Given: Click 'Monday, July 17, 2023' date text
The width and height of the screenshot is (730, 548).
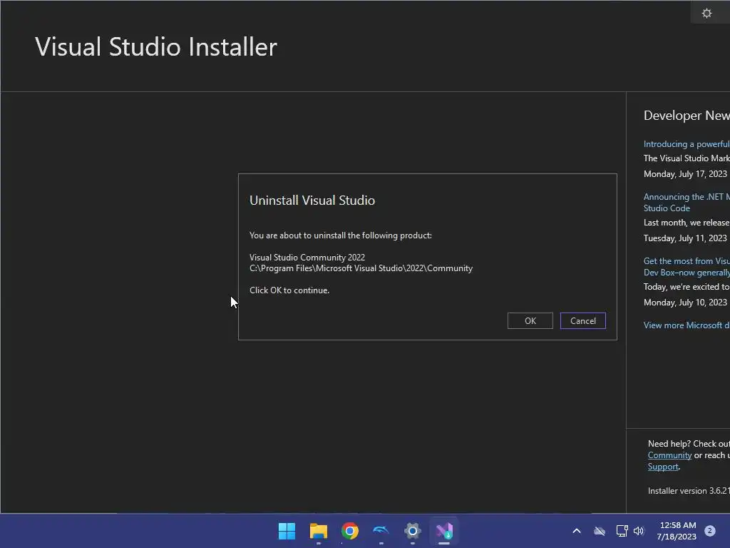Looking at the screenshot, I should 685,174.
